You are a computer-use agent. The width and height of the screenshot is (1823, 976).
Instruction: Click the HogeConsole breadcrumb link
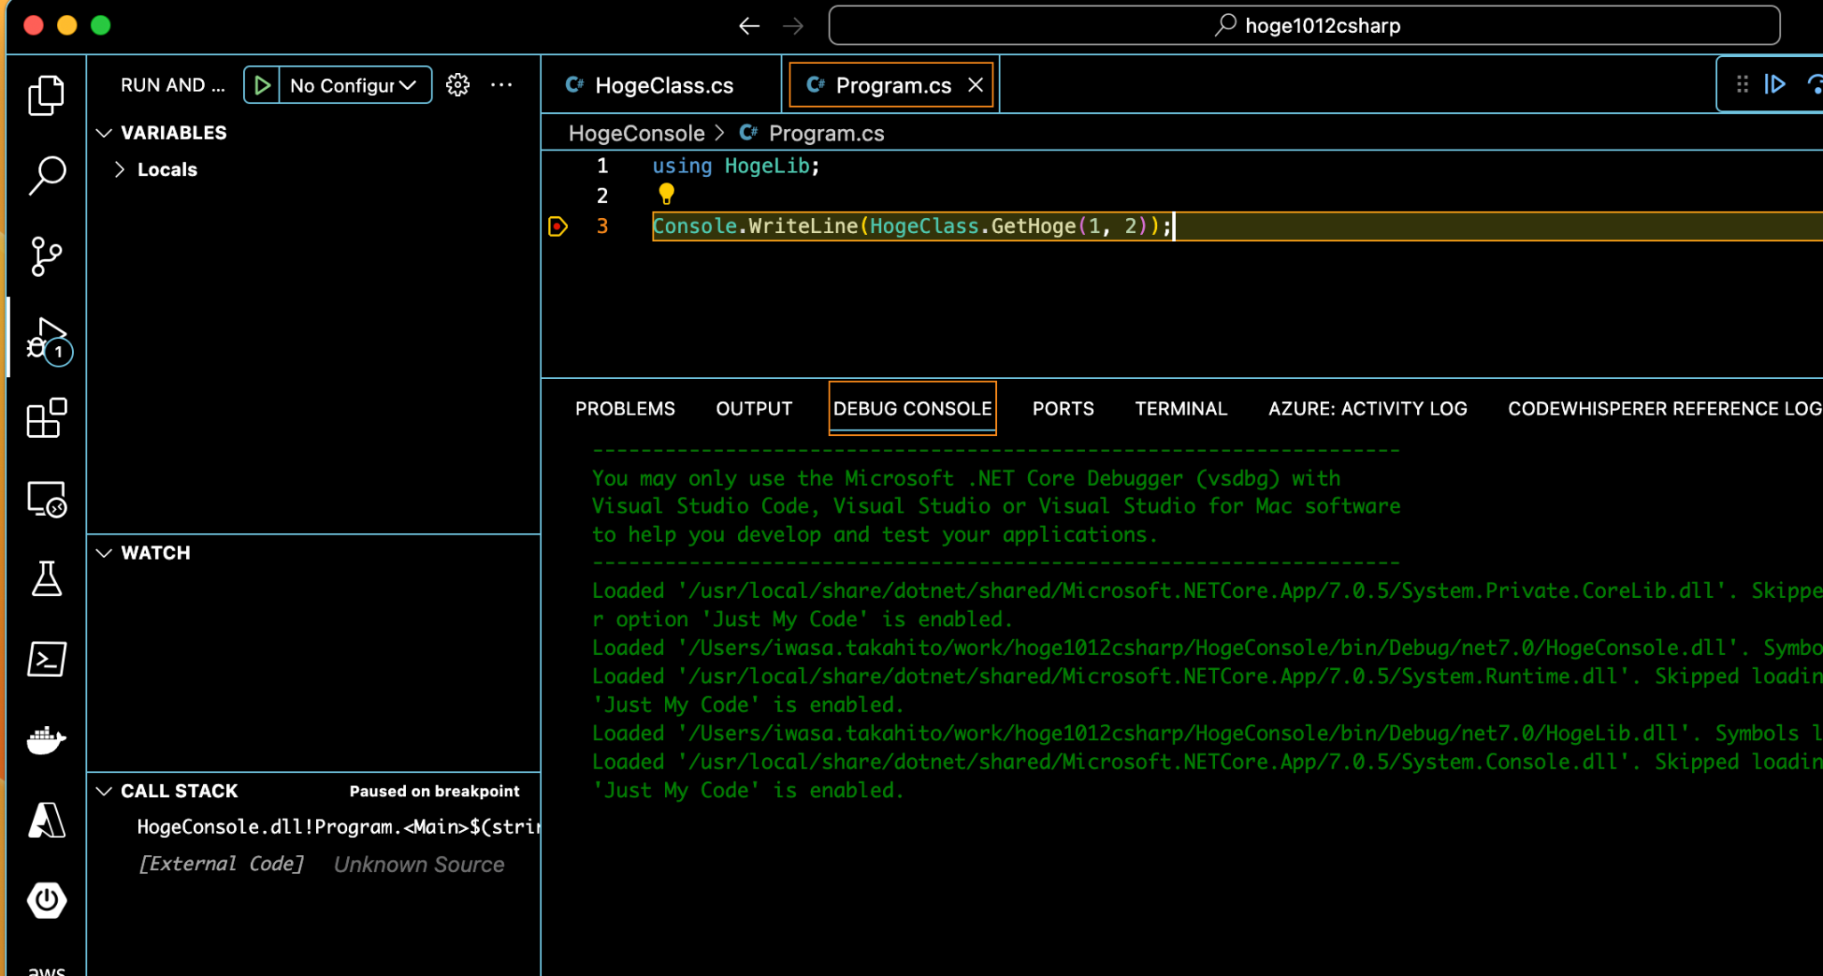[x=636, y=133]
